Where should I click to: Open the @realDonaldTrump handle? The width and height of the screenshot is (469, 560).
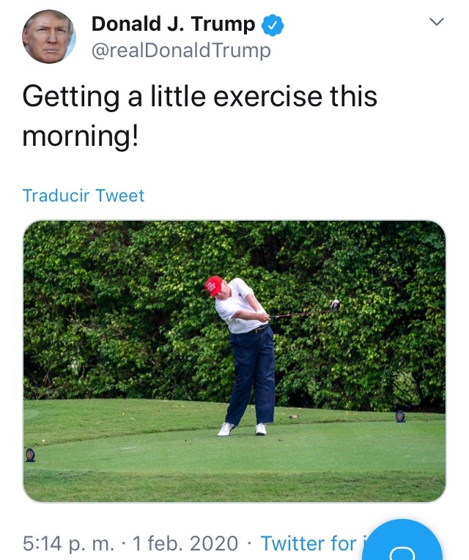181,51
